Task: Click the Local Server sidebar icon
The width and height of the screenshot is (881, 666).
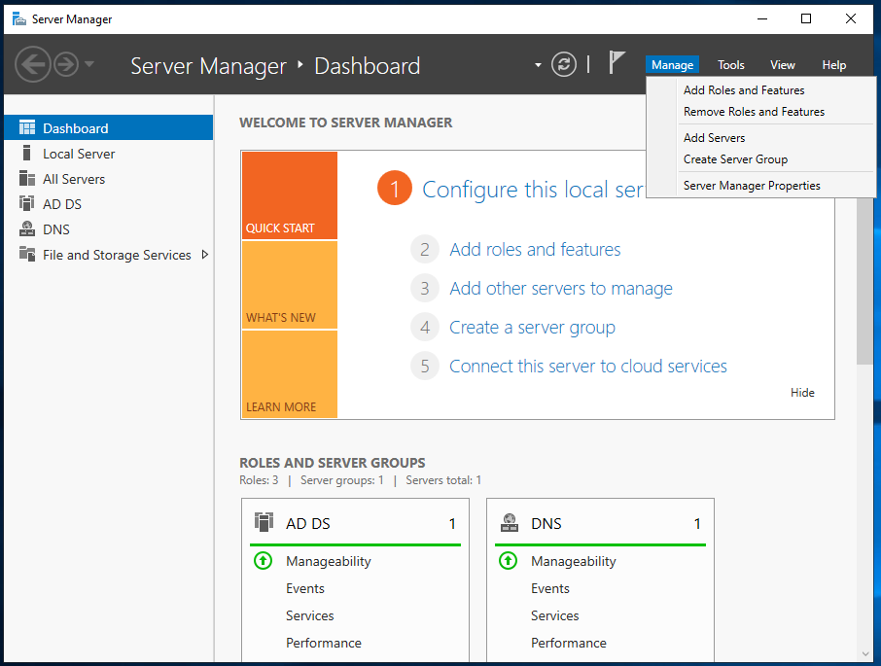Action: 26,153
